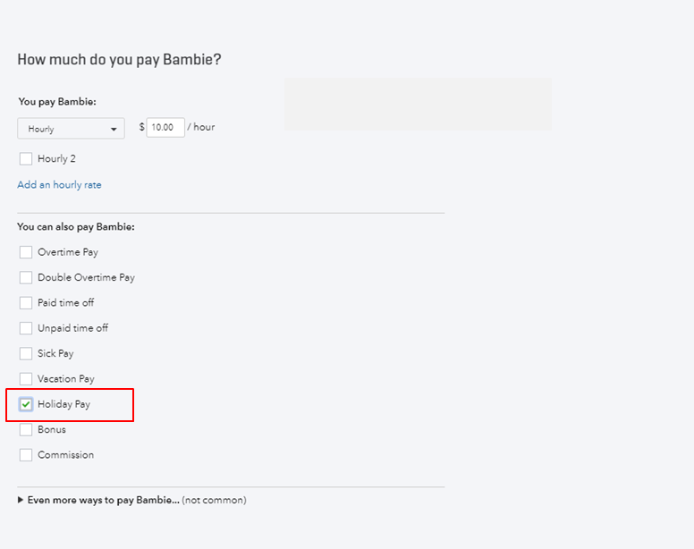Check the Overtime Pay box
The height and width of the screenshot is (549, 694).
pyautogui.click(x=26, y=252)
